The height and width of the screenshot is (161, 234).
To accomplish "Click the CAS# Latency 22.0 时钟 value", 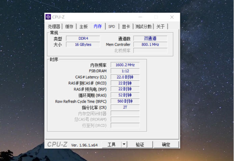I will coord(125,77).
